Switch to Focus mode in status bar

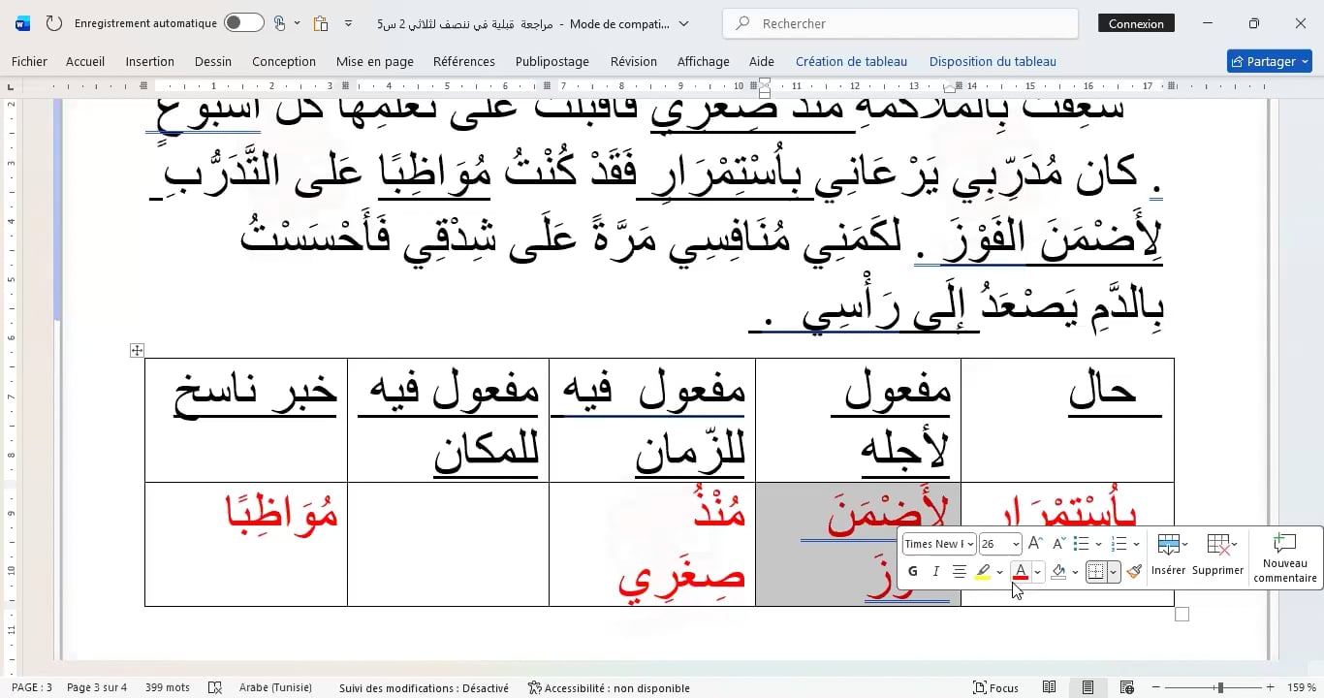tap(995, 687)
